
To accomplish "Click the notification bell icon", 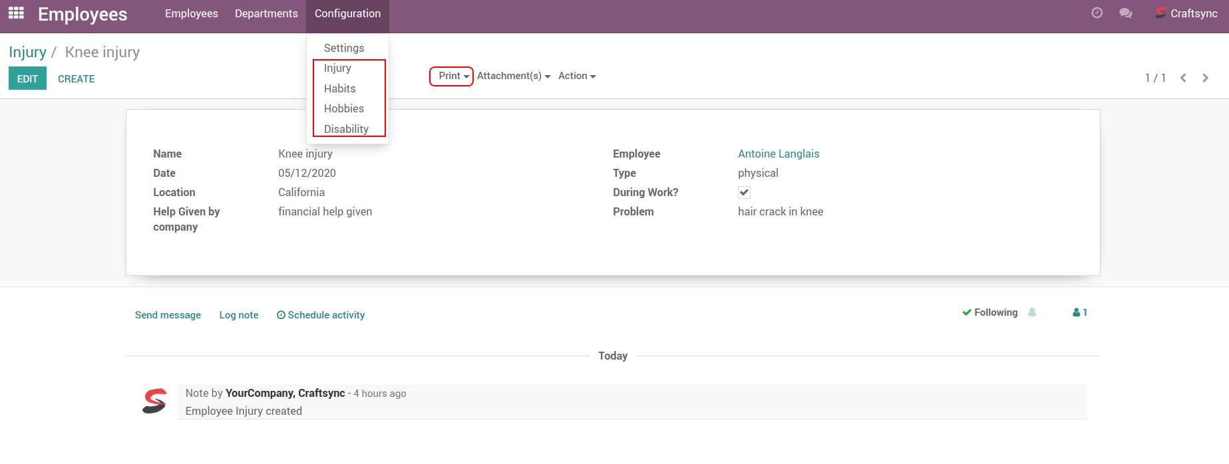I will click(1032, 312).
